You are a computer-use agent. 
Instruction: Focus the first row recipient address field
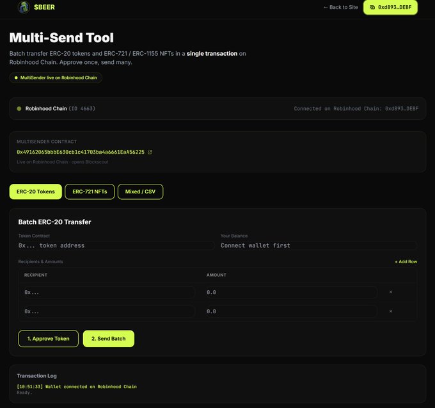point(109,292)
